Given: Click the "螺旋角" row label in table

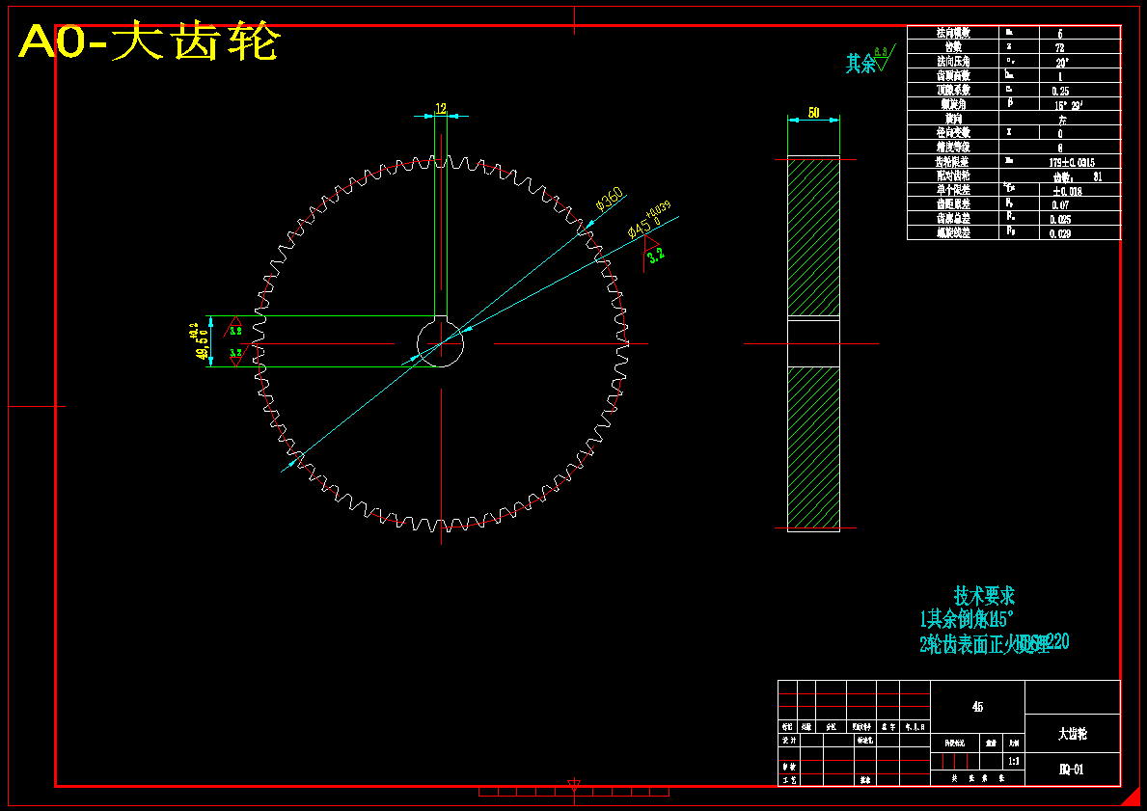Looking at the screenshot, I should tap(953, 104).
